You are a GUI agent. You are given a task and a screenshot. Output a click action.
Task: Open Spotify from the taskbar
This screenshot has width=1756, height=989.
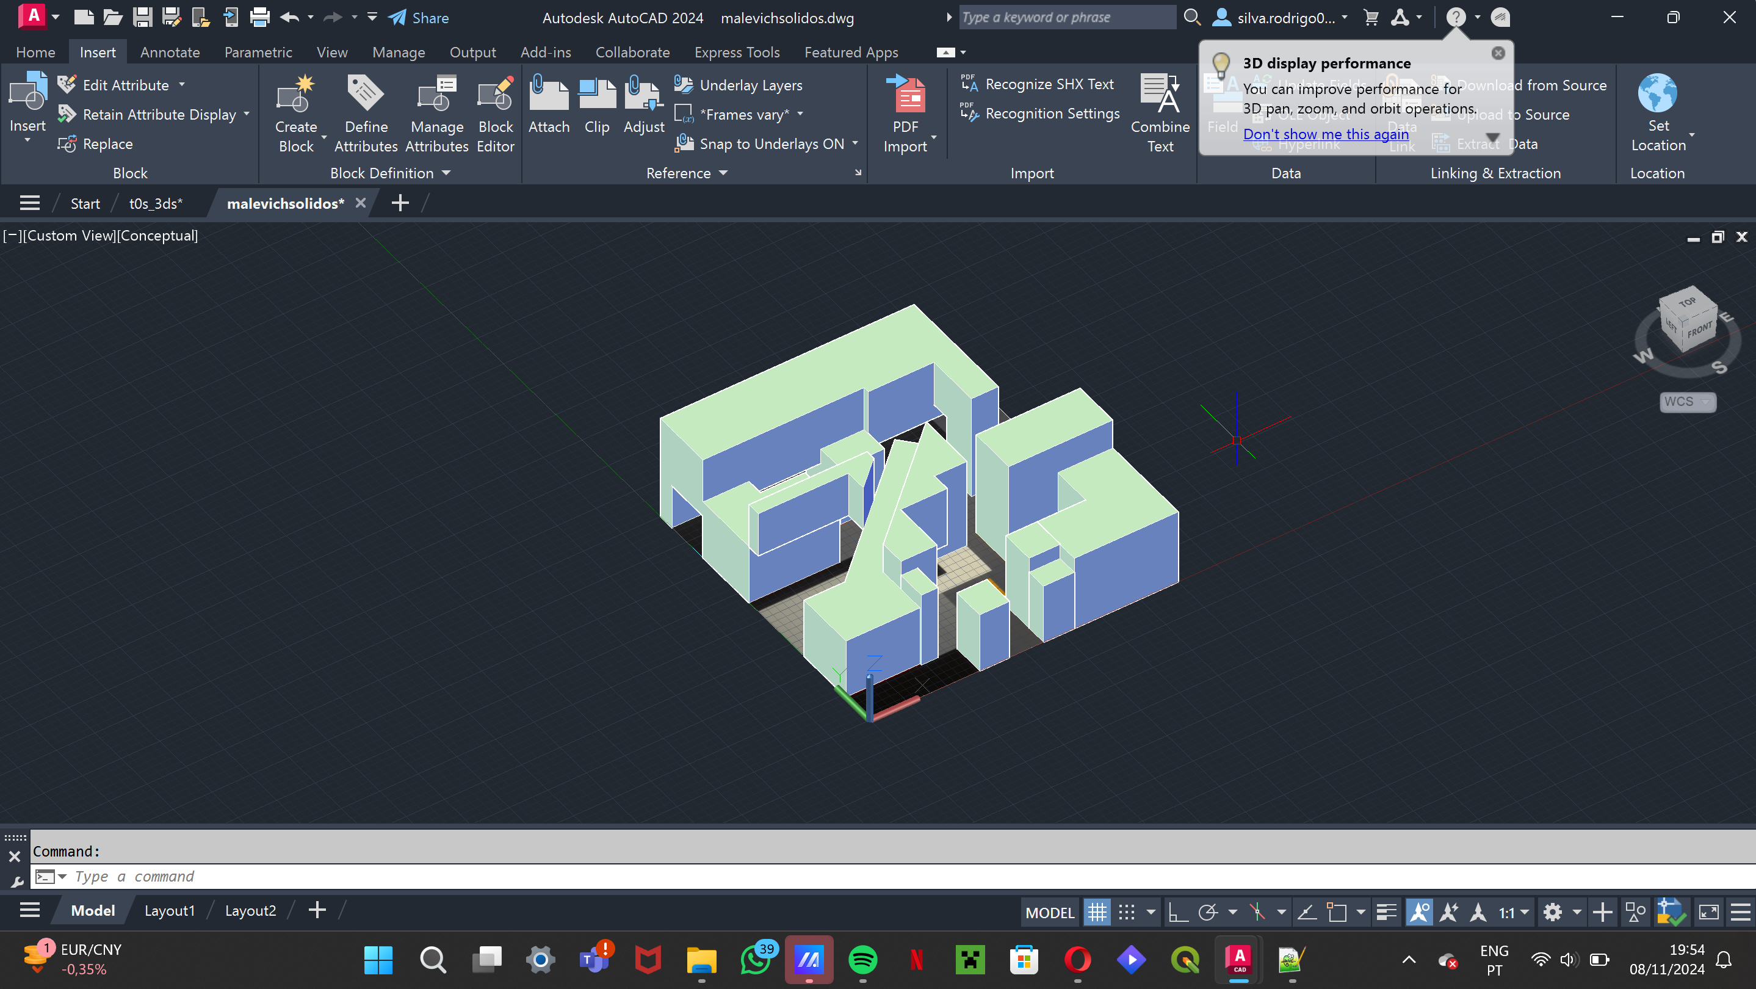pos(862,960)
